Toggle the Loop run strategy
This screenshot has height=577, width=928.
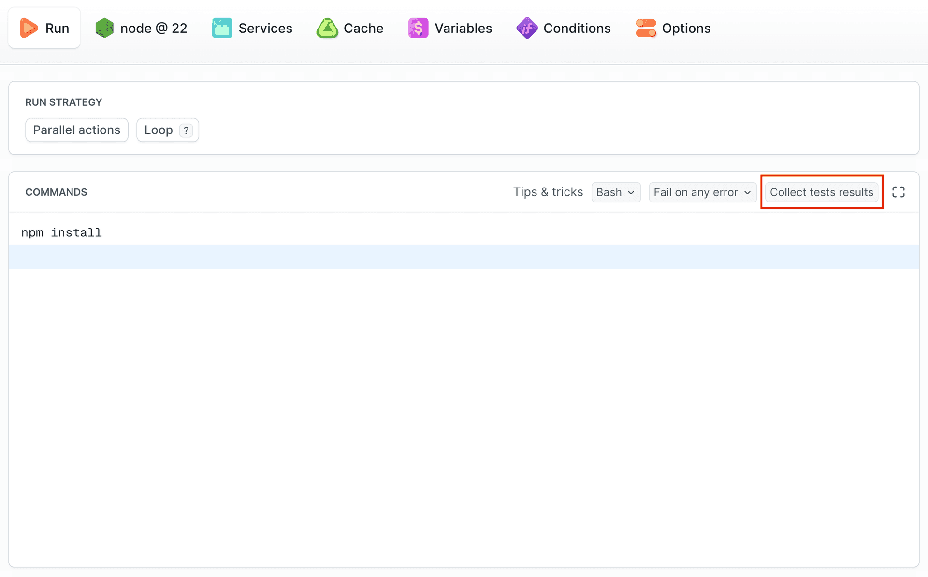(159, 130)
